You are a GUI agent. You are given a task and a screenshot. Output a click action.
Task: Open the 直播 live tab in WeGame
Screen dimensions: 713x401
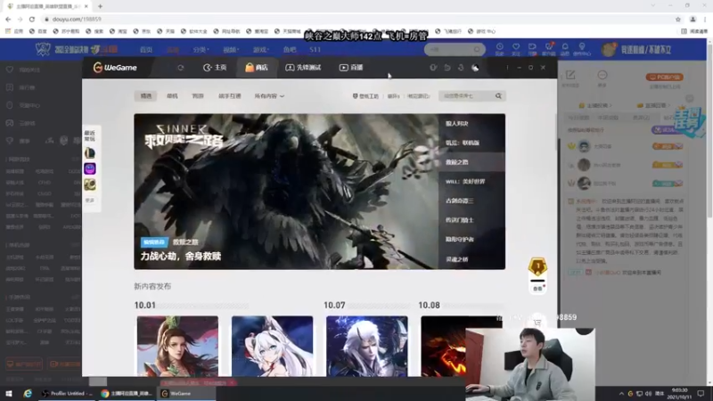[351, 68]
